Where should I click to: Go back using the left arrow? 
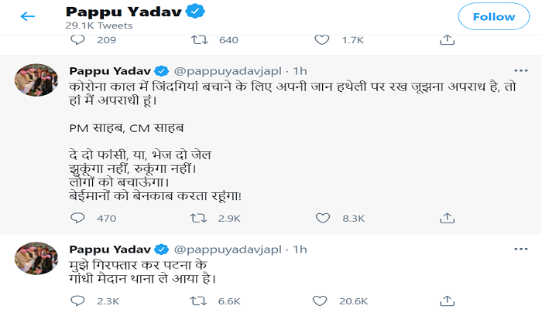(28, 16)
